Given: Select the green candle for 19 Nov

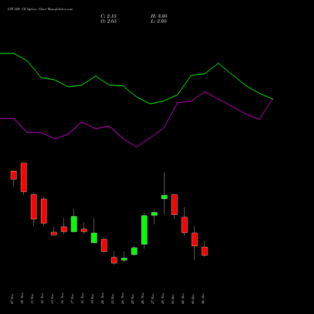Looking at the screenshot, I should pyautogui.click(x=94, y=238).
